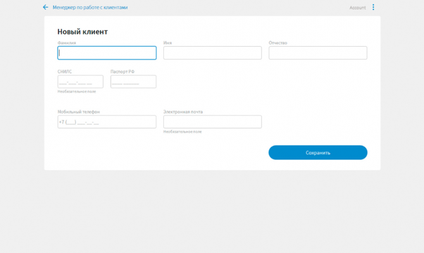The image size is (424, 253).
Task: Open the three-dot more options menu
Action: pos(373,8)
